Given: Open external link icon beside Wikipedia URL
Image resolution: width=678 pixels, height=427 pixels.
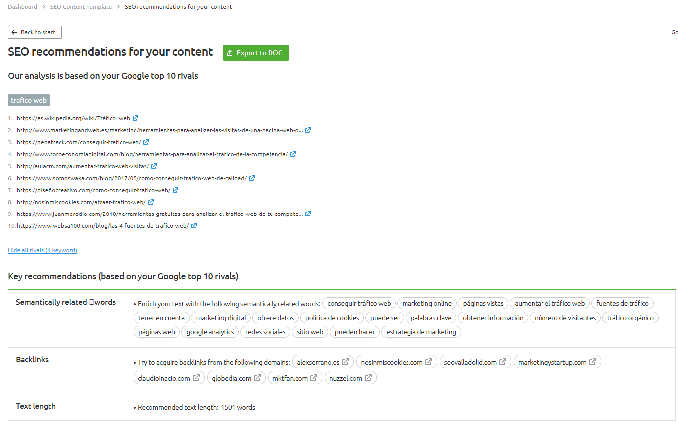Looking at the screenshot, I should pos(135,118).
